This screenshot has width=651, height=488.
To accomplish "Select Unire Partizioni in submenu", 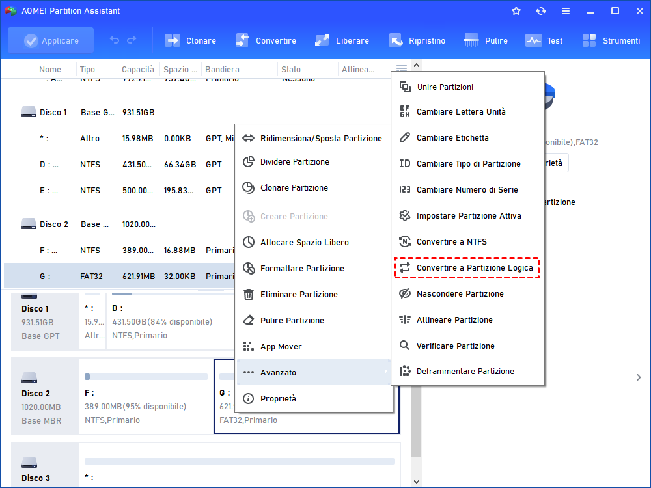I will [x=467, y=87].
